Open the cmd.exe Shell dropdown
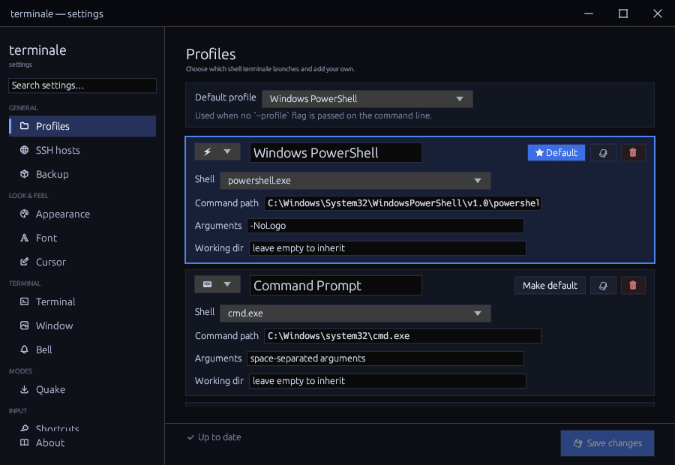The height and width of the screenshot is (465, 675). (x=355, y=313)
